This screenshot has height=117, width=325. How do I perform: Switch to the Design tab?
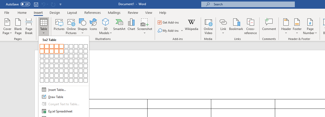[x=55, y=13]
